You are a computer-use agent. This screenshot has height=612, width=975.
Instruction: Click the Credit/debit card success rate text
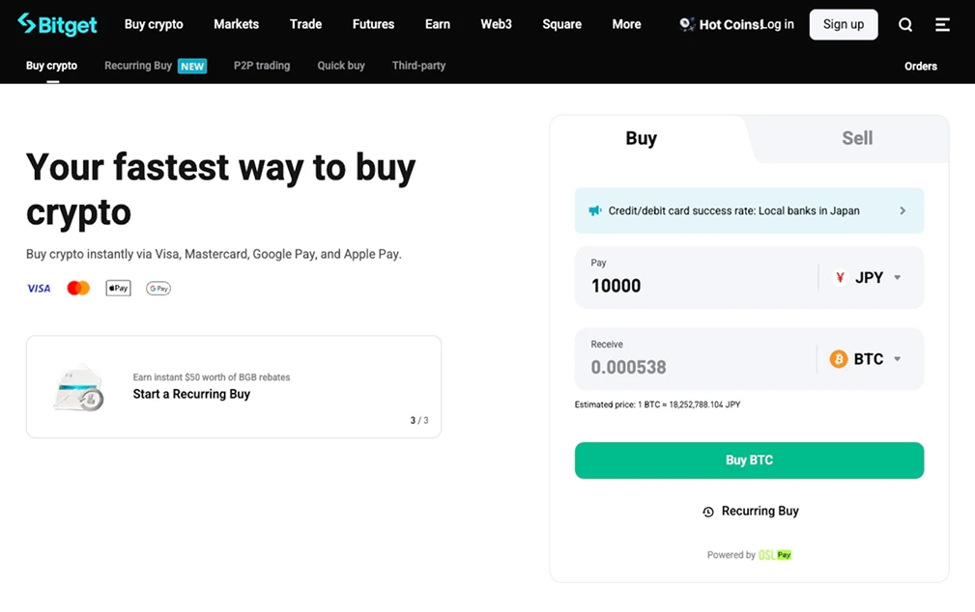click(x=733, y=210)
